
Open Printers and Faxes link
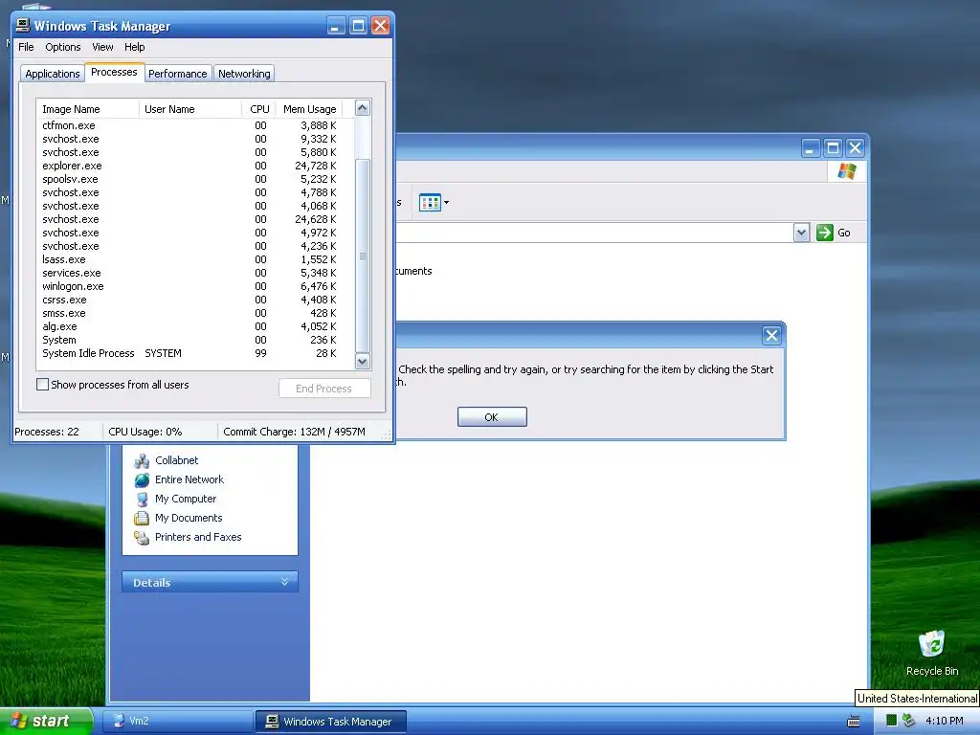pyautogui.click(x=198, y=537)
